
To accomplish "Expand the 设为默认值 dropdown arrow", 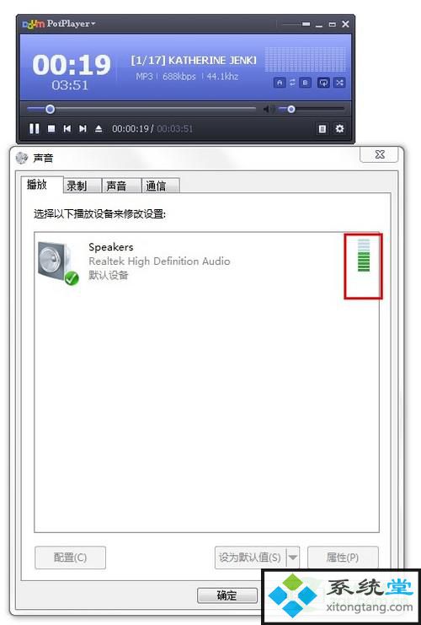I will coord(293,558).
